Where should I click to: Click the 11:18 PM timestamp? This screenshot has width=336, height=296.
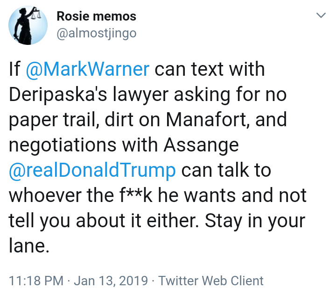pyautogui.click(x=36, y=281)
